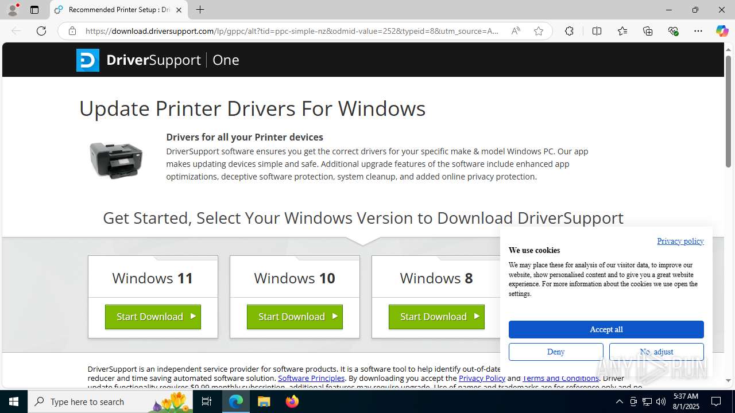Image resolution: width=735 pixels, height=413 pixels.
Task: Open the Terms and Conditions link
Action: (x=560, y=378)
